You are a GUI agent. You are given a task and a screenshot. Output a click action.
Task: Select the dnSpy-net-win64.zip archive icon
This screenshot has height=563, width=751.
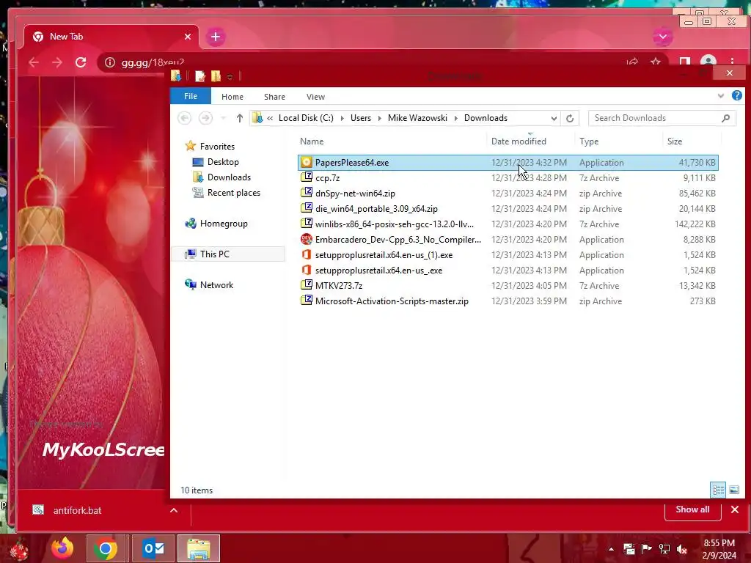[307, 193]
